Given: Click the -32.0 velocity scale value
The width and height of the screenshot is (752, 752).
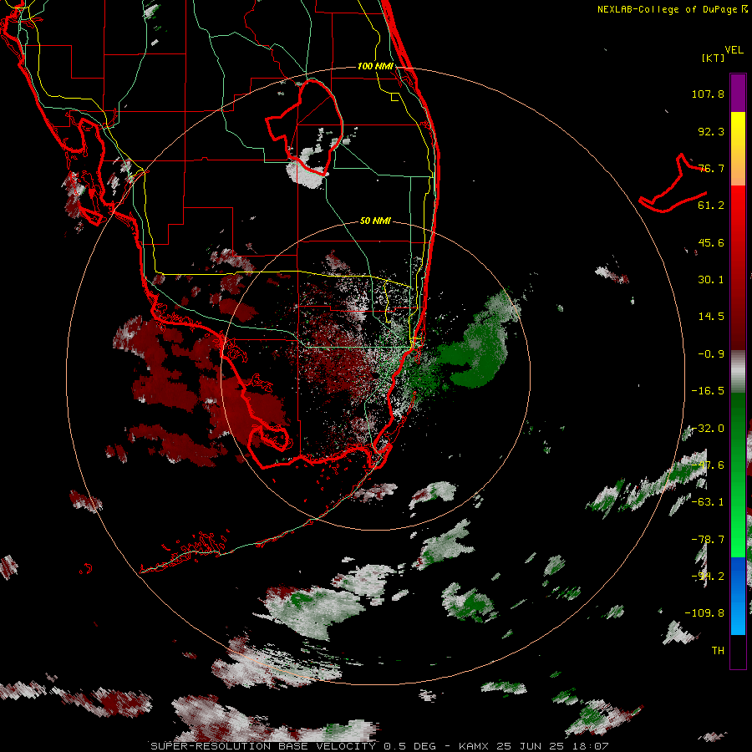Looking at the screenshot, I should click(x=708, y=429).
